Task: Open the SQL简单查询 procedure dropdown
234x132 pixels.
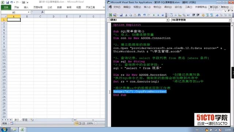Action: pyautogui.click(x=230, y=20)
